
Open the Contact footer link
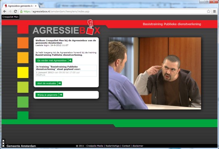click(126, 146)
